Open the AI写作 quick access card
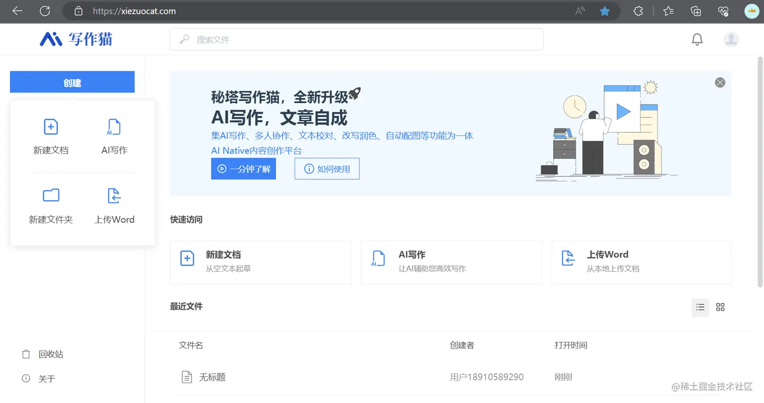This screenshot has height=403, width=764. tap(451, 262)
